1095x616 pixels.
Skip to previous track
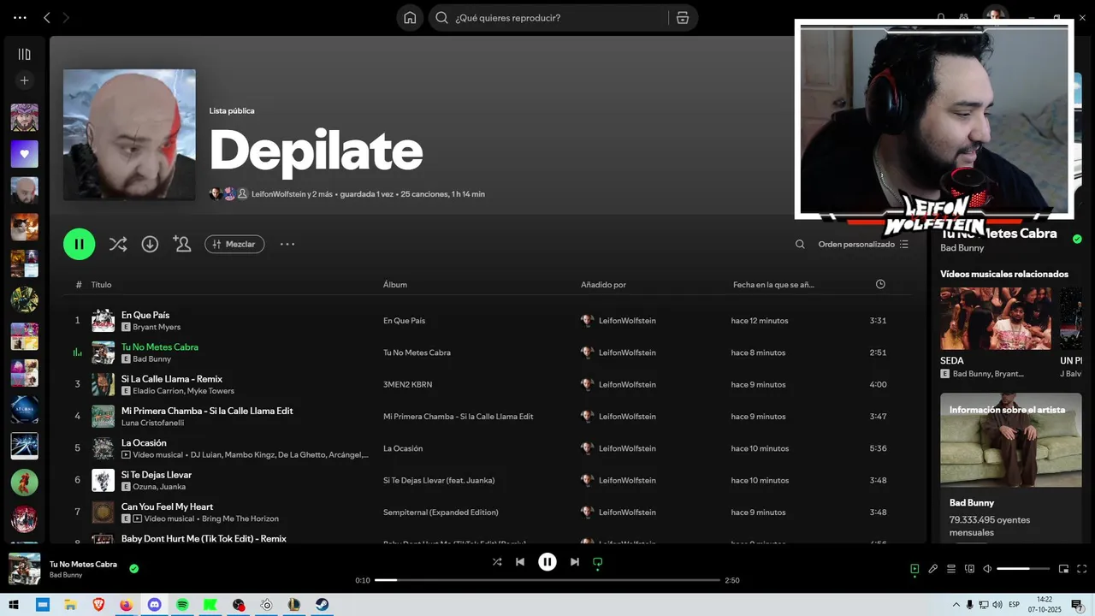click(x=520, y=562)
